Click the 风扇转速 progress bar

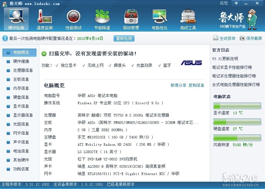coord(237,138)
